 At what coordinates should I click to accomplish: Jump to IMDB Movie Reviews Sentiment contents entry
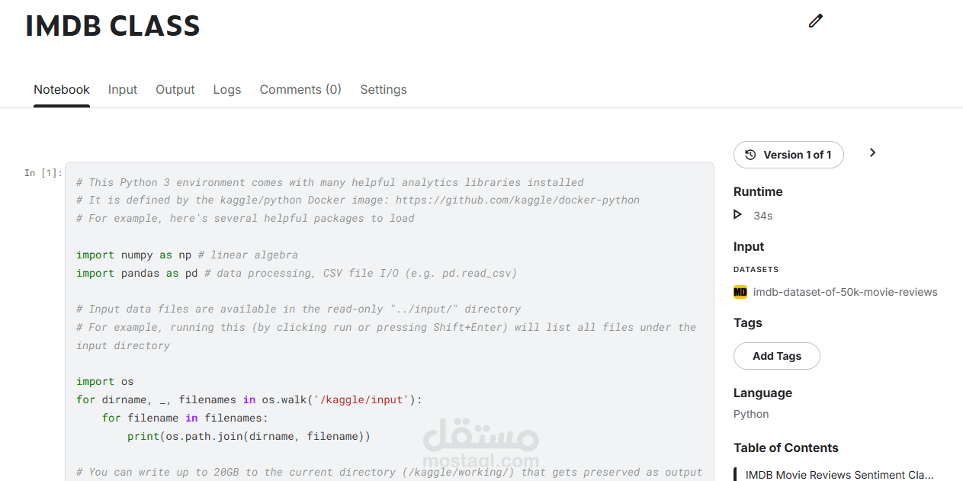coord(839,475)
